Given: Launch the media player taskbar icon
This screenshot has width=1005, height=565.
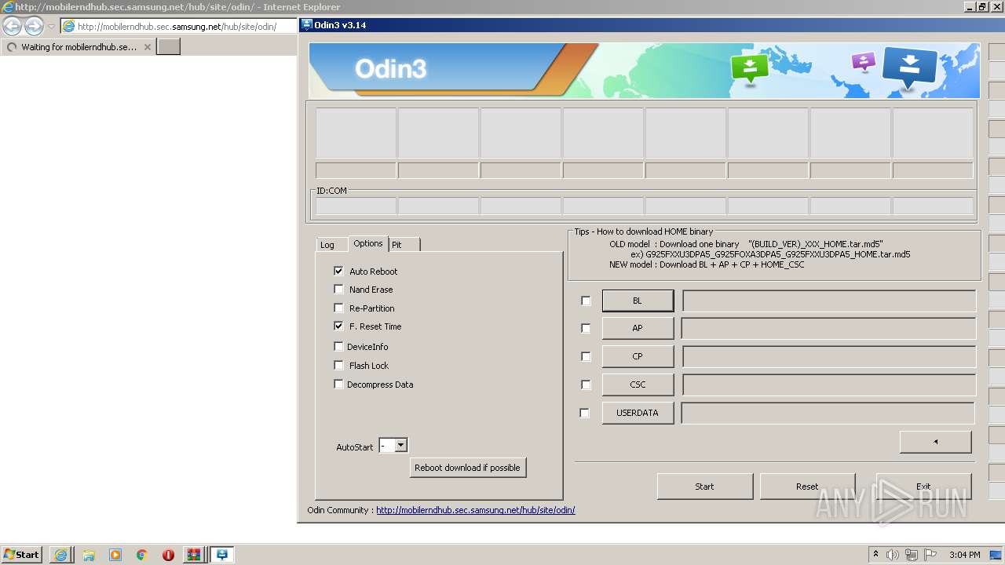Looking at the screenshot, I should (x=115, y=555).
